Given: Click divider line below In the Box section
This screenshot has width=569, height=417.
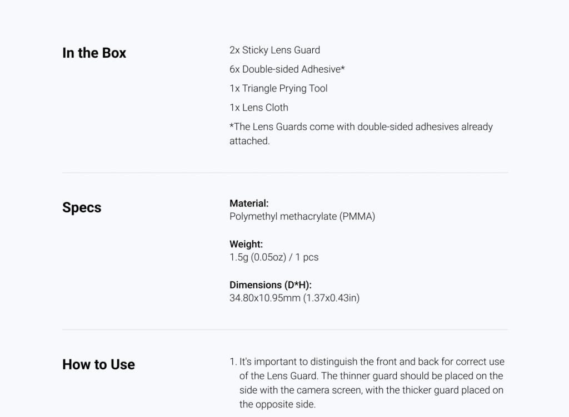Looking at the screenshot, I should click(x=285, y=172).
